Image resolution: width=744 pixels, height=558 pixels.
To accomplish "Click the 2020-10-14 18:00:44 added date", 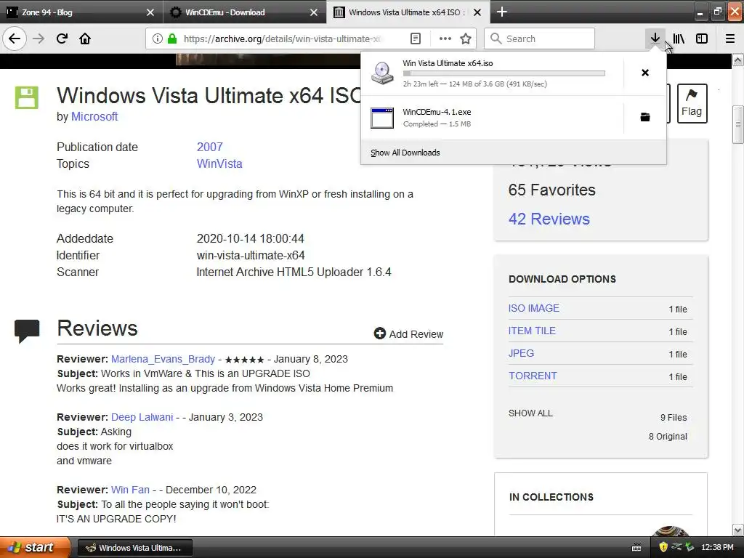I will 251,238.
